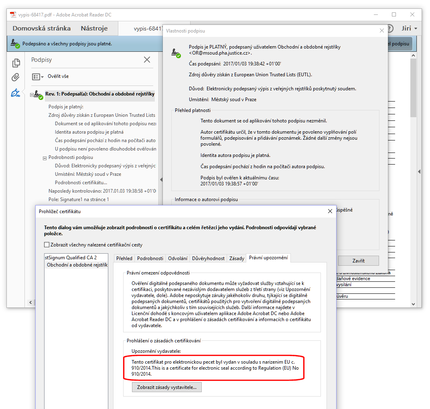
Task: Select the Právní upozornění tab
Action: [268, 258]
